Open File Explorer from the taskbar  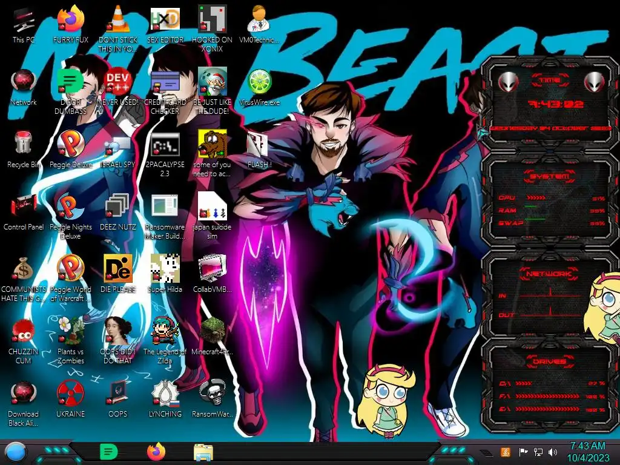tap(203, 452)
